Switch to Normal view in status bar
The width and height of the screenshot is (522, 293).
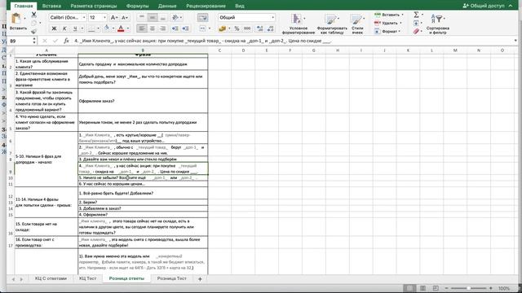pos(409,288)
